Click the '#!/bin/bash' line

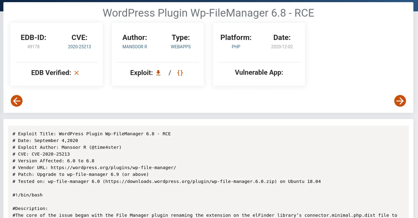coord(27,195)
